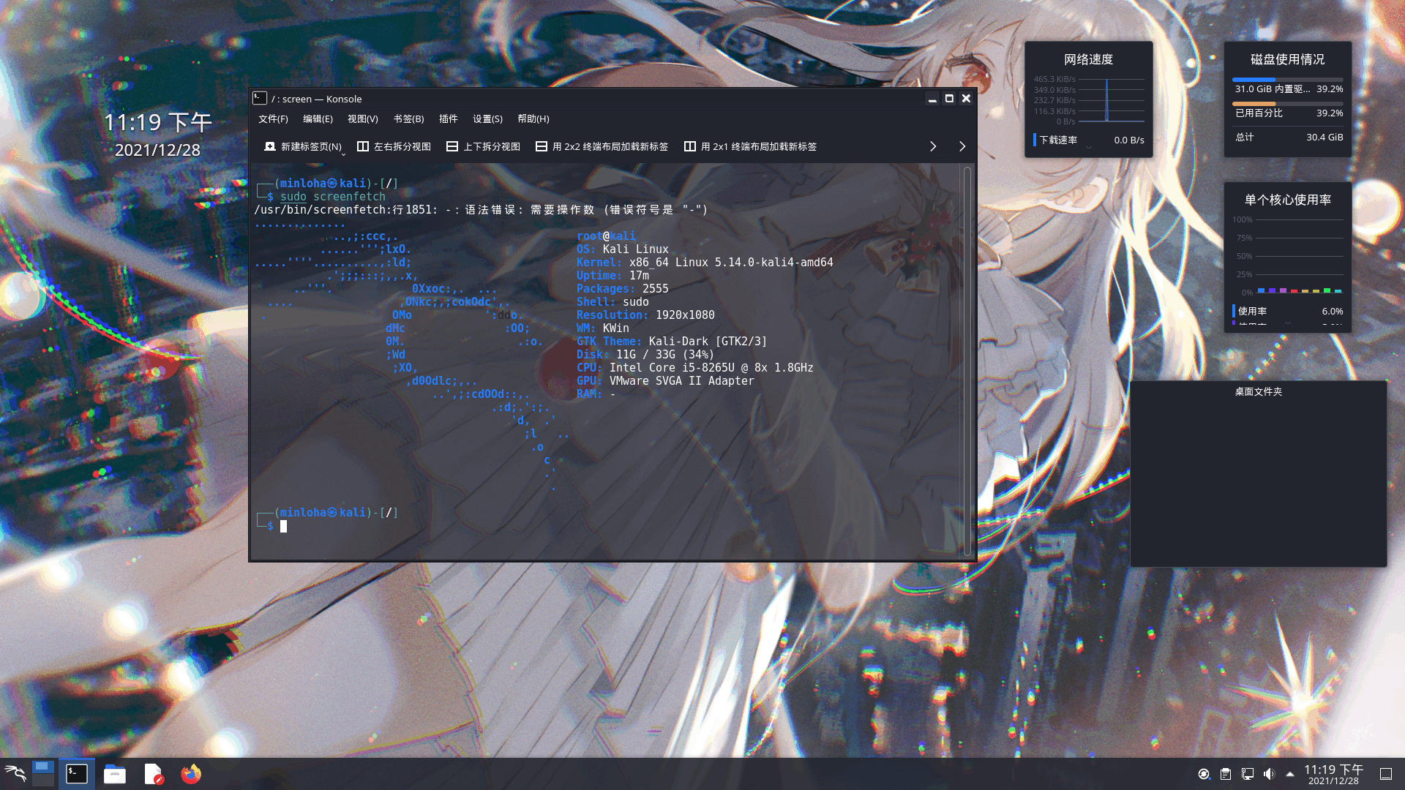Screen dimensions: 1405x790
Task: Click the 'Resolution: 1920x1080' line
Action: click(x=645, y=315)
